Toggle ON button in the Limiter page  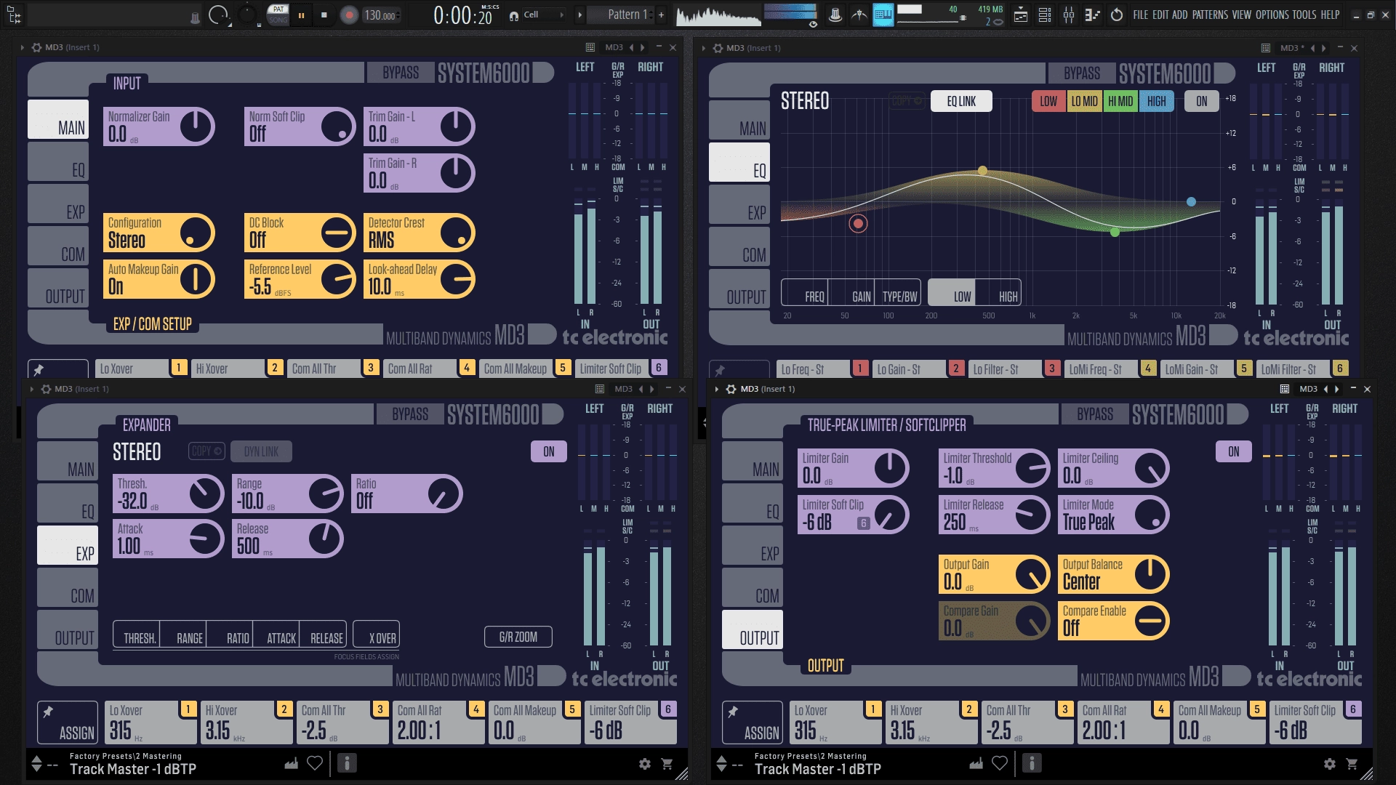click(x=1234, y=451)
